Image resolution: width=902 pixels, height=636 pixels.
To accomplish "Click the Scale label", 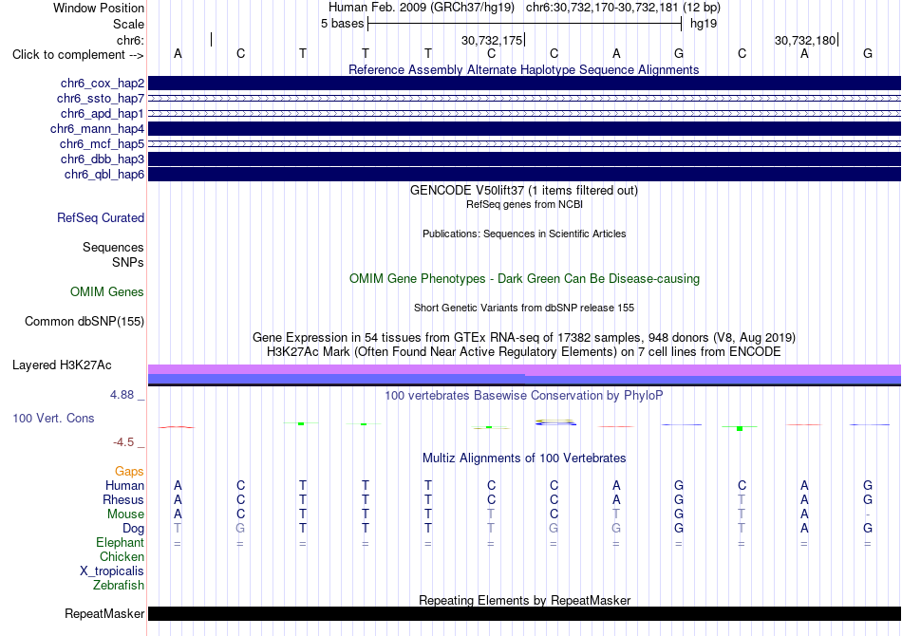I will (x=129, y=24).
